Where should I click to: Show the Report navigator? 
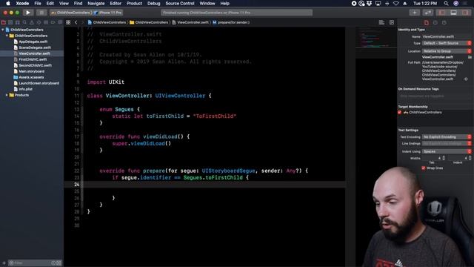click(60, 22)
